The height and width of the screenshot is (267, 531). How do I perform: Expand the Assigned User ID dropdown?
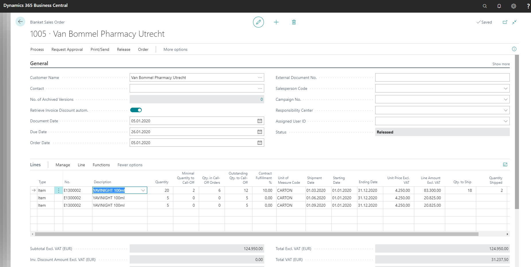tap(505, 121)
